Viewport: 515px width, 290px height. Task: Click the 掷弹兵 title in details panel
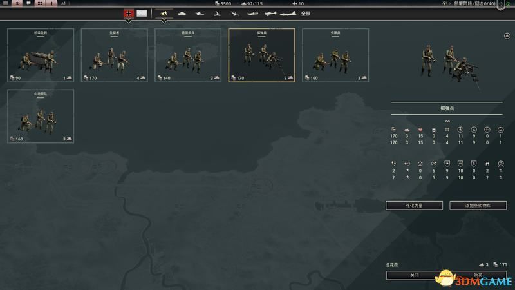tap(447, 108)
